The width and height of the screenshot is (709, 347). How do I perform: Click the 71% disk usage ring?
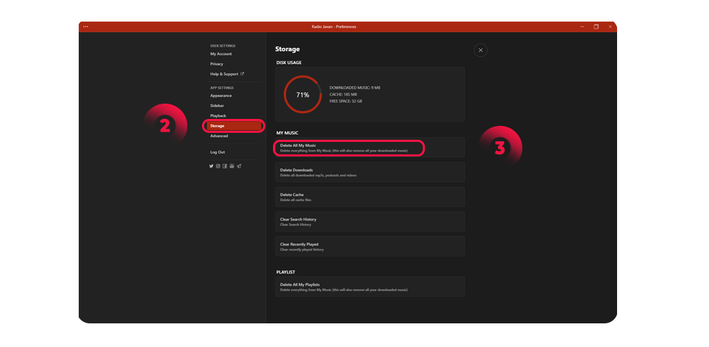tap(302, 95)
